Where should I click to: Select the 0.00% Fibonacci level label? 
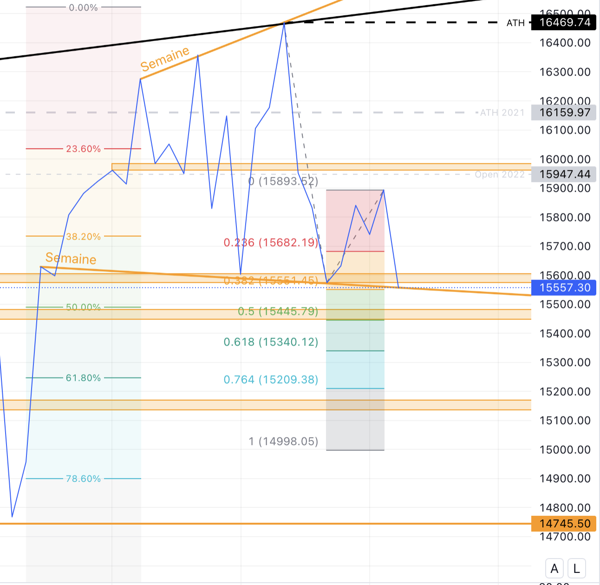[83, 7]
